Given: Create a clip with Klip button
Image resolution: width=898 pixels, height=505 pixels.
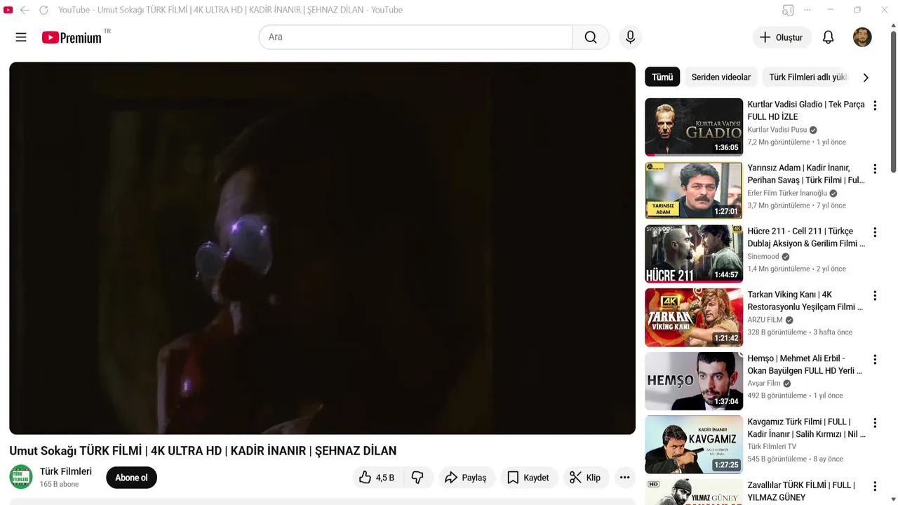Looking at the screenshot, I should [x=585, y=478].
